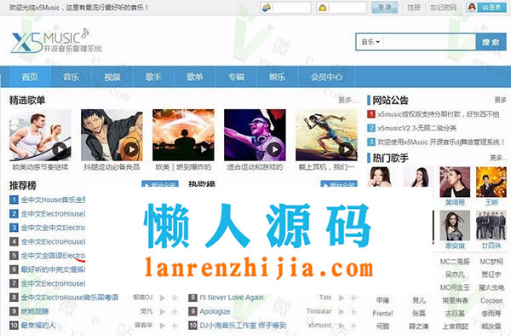Add I'll Never Love Again to playlist
The image size is (511, 336).
coord(353,298)
